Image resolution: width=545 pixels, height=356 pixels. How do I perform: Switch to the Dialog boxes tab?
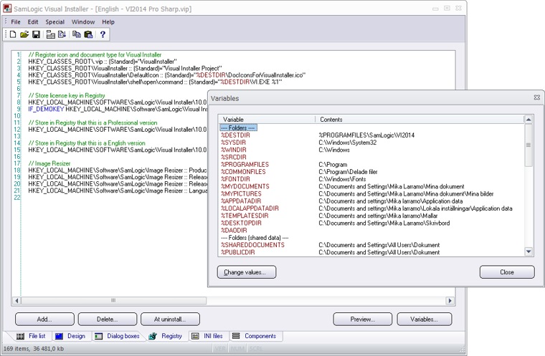117,336
